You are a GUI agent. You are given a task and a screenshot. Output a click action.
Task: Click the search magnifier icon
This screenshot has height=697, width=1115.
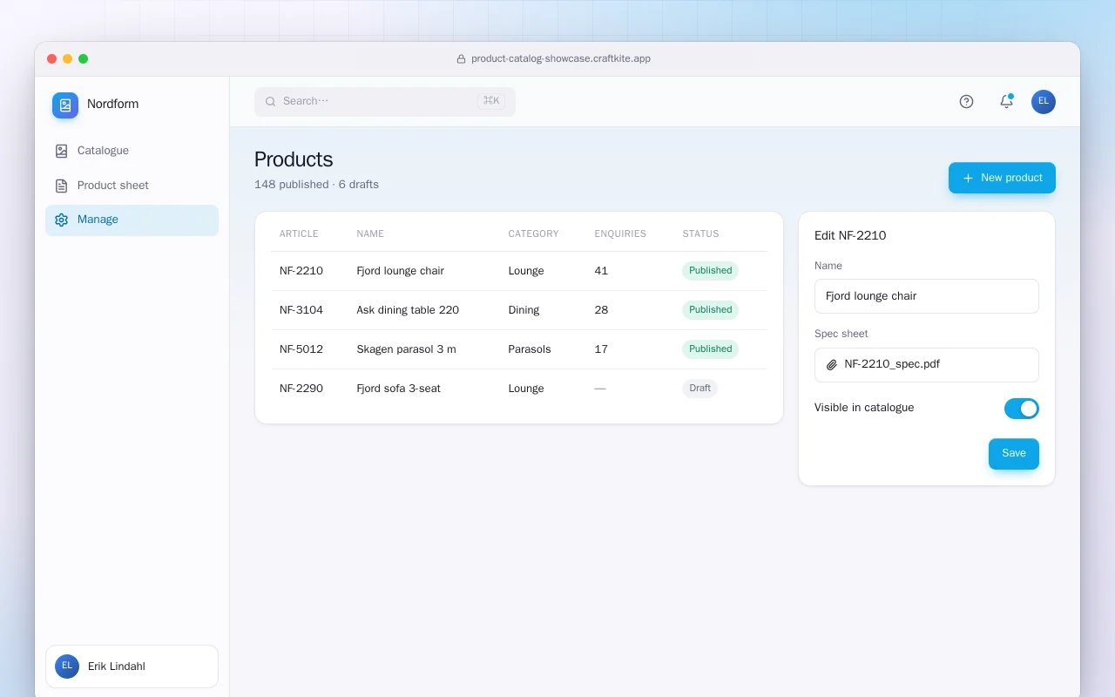click(x=271, y=102)
